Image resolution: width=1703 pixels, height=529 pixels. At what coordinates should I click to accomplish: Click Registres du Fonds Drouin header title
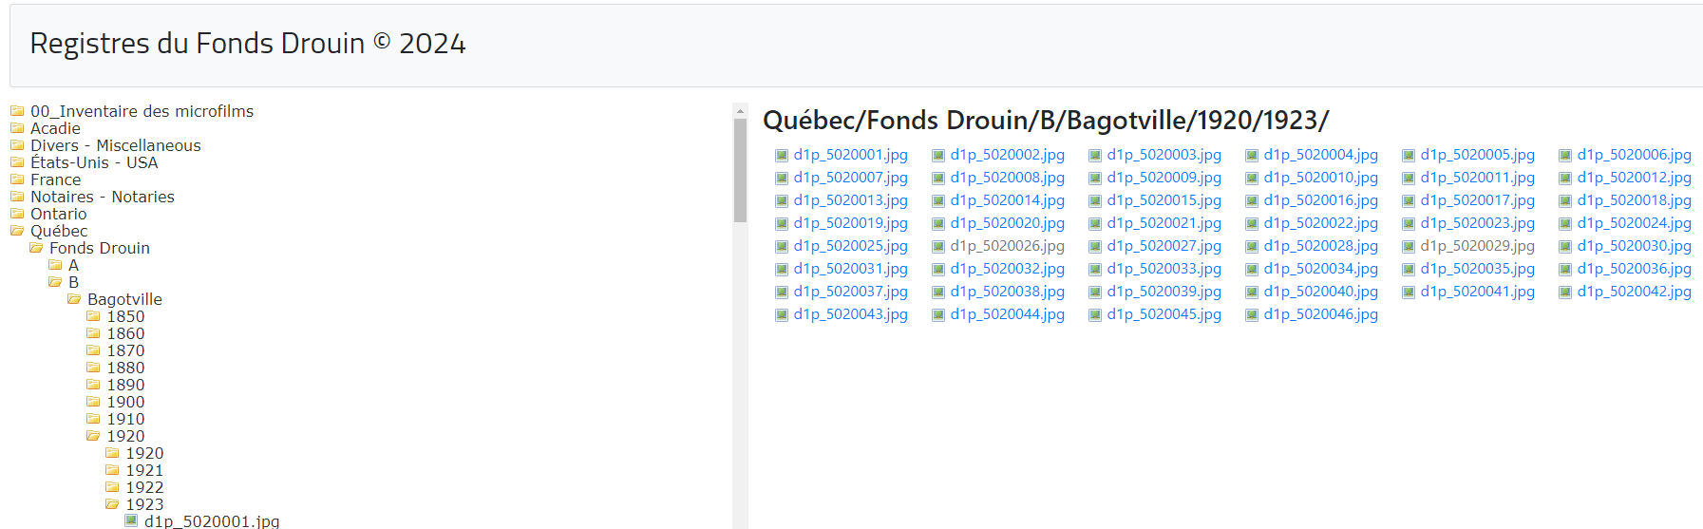(x=248, y=44)
